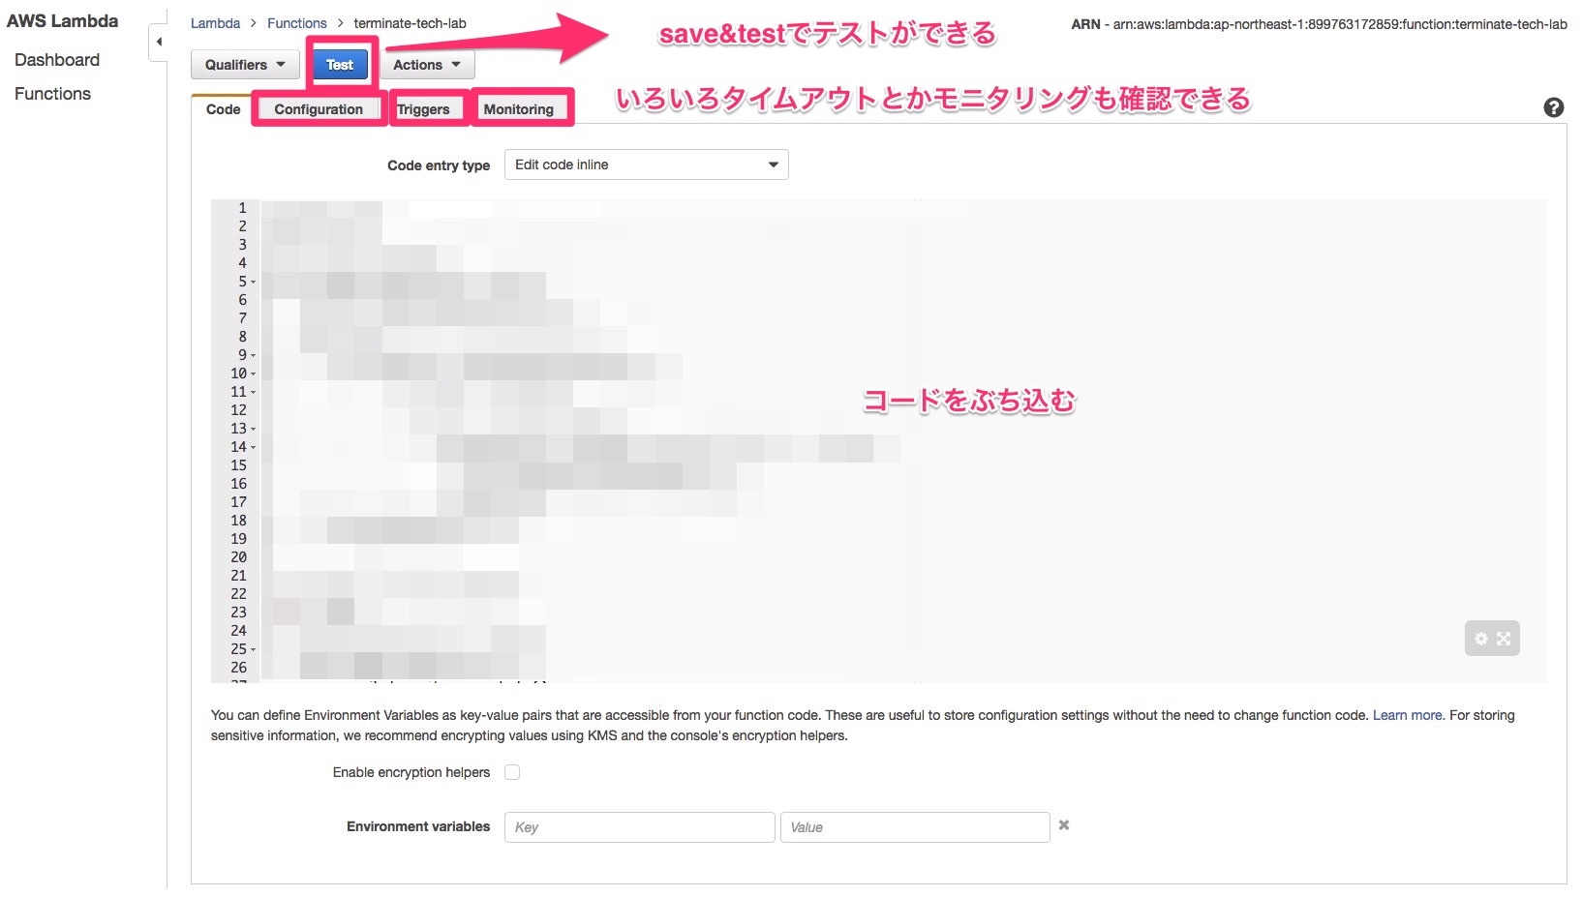Fold the code block at line 14

tap(254, 448)
